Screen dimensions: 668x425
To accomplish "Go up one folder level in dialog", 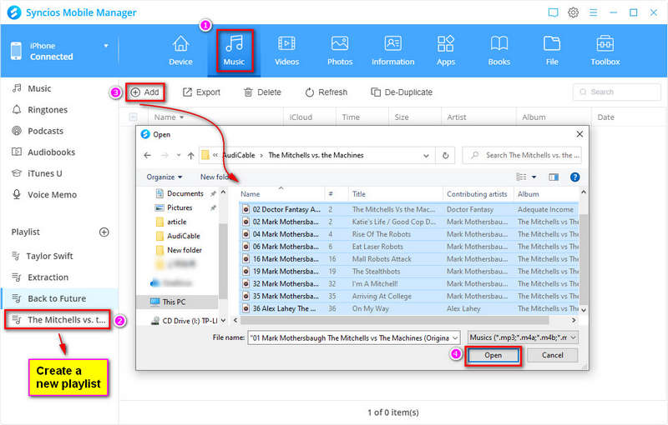I will [191, 156].
